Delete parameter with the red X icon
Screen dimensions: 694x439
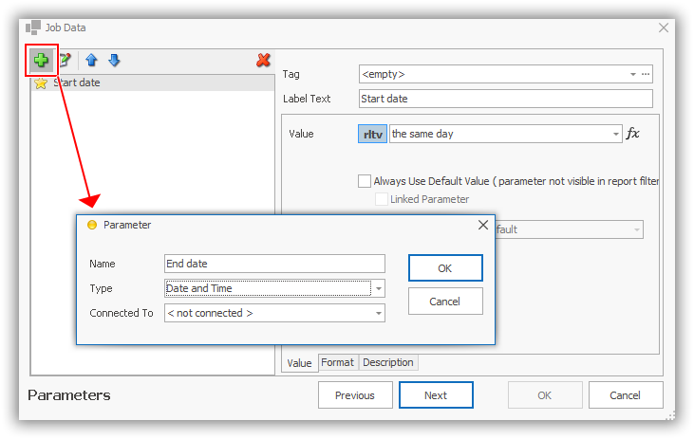pos(264,61)
